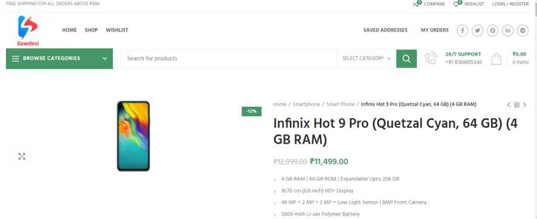This screenshot has height=219, width=537.
Task: Go to next product arrow
Action: click(x=524, y=104)
